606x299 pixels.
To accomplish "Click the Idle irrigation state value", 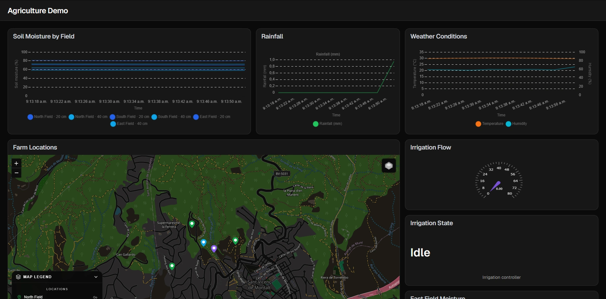I will [x=420, y=253].
